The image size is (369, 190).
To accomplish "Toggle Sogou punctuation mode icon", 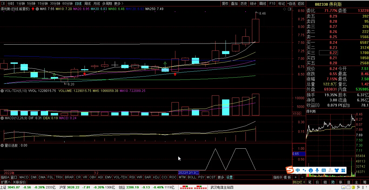I will 304,170.
